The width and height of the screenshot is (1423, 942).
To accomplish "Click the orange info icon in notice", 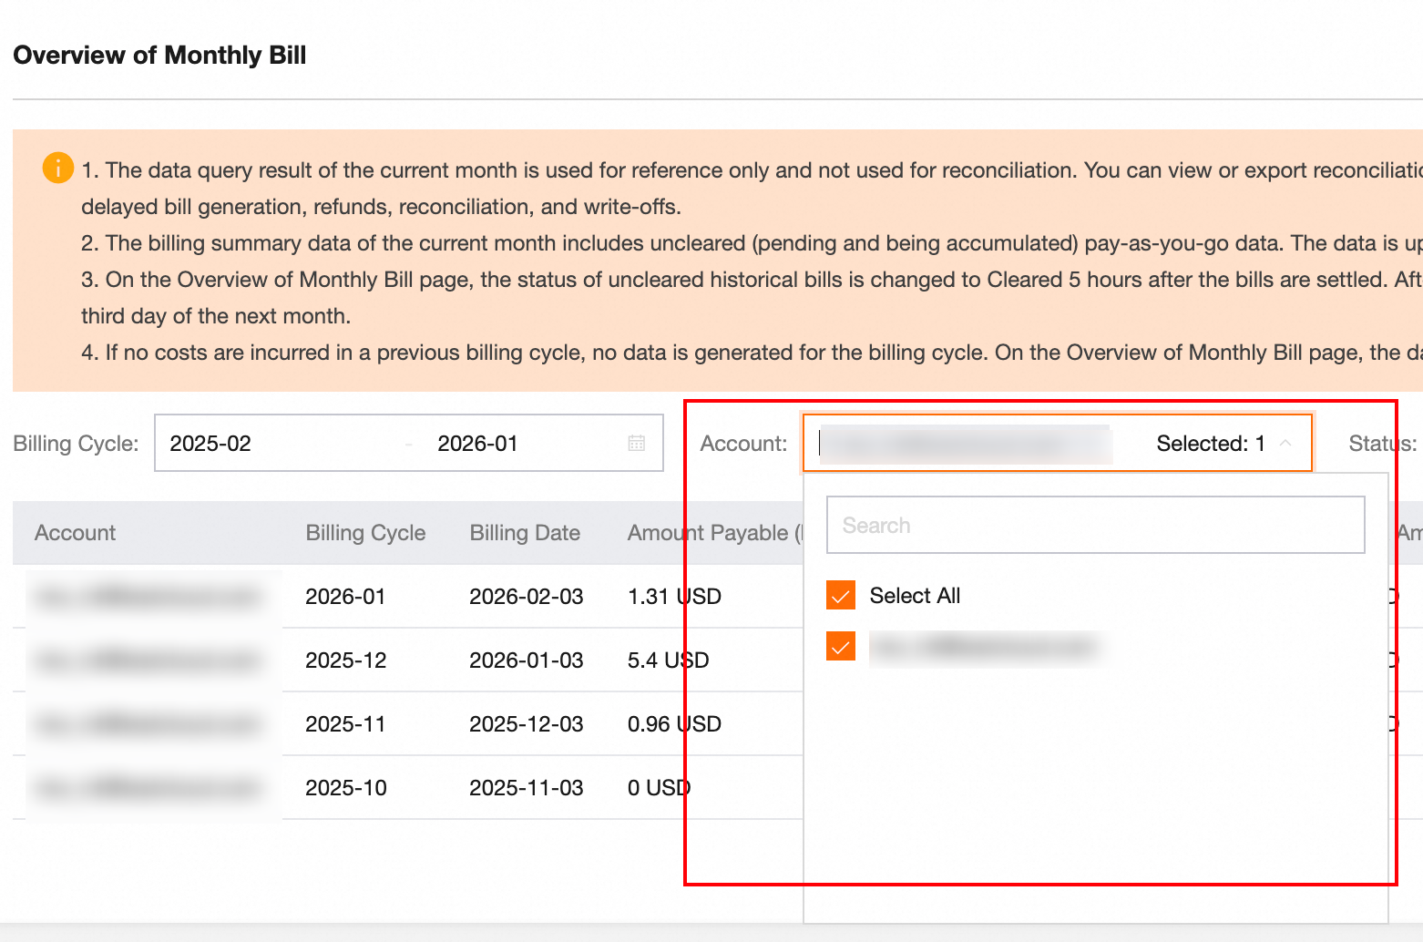I will click(x=58, y=168).
